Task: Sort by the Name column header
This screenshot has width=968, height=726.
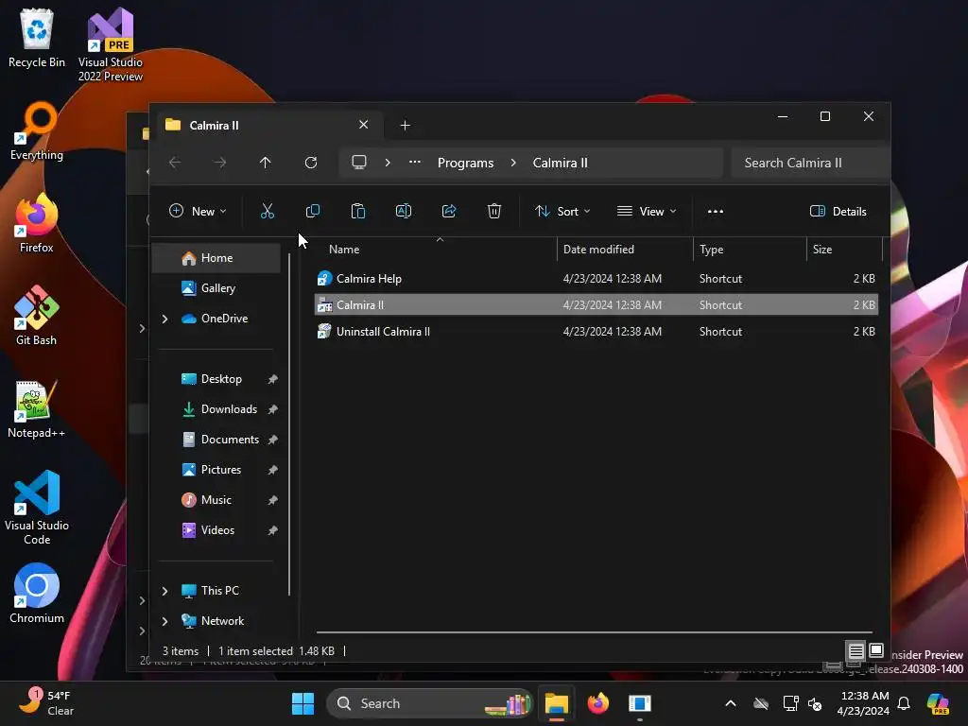Action: 440,249
